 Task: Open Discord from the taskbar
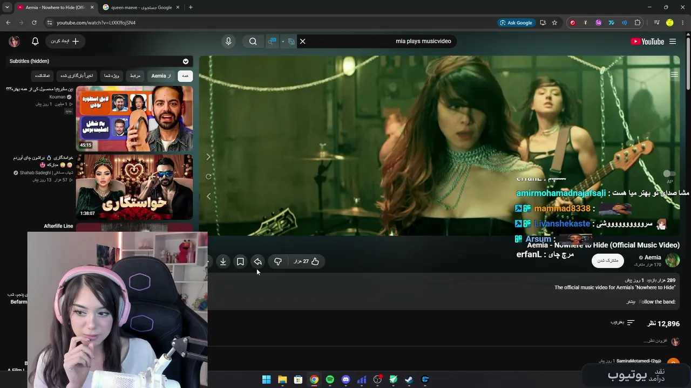point(346,379)
